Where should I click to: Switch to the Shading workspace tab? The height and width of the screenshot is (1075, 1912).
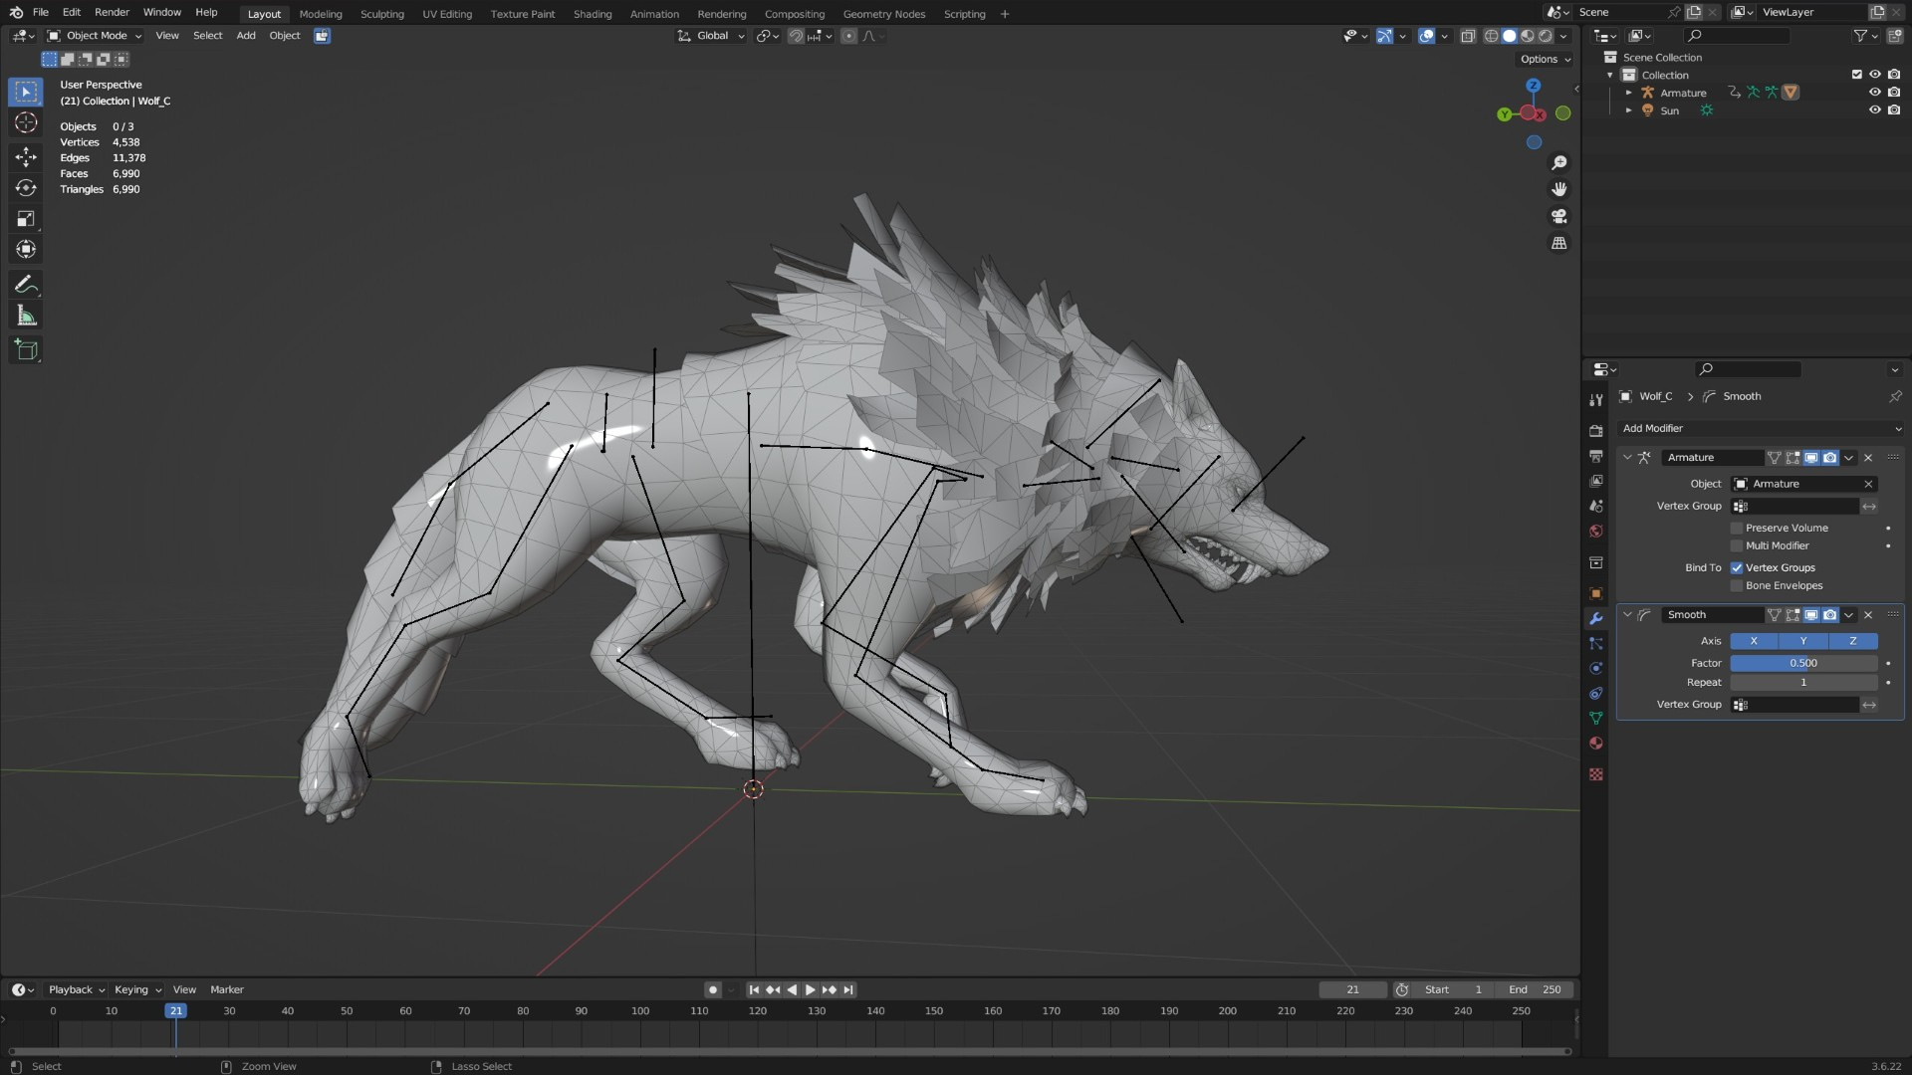point(593,14)
